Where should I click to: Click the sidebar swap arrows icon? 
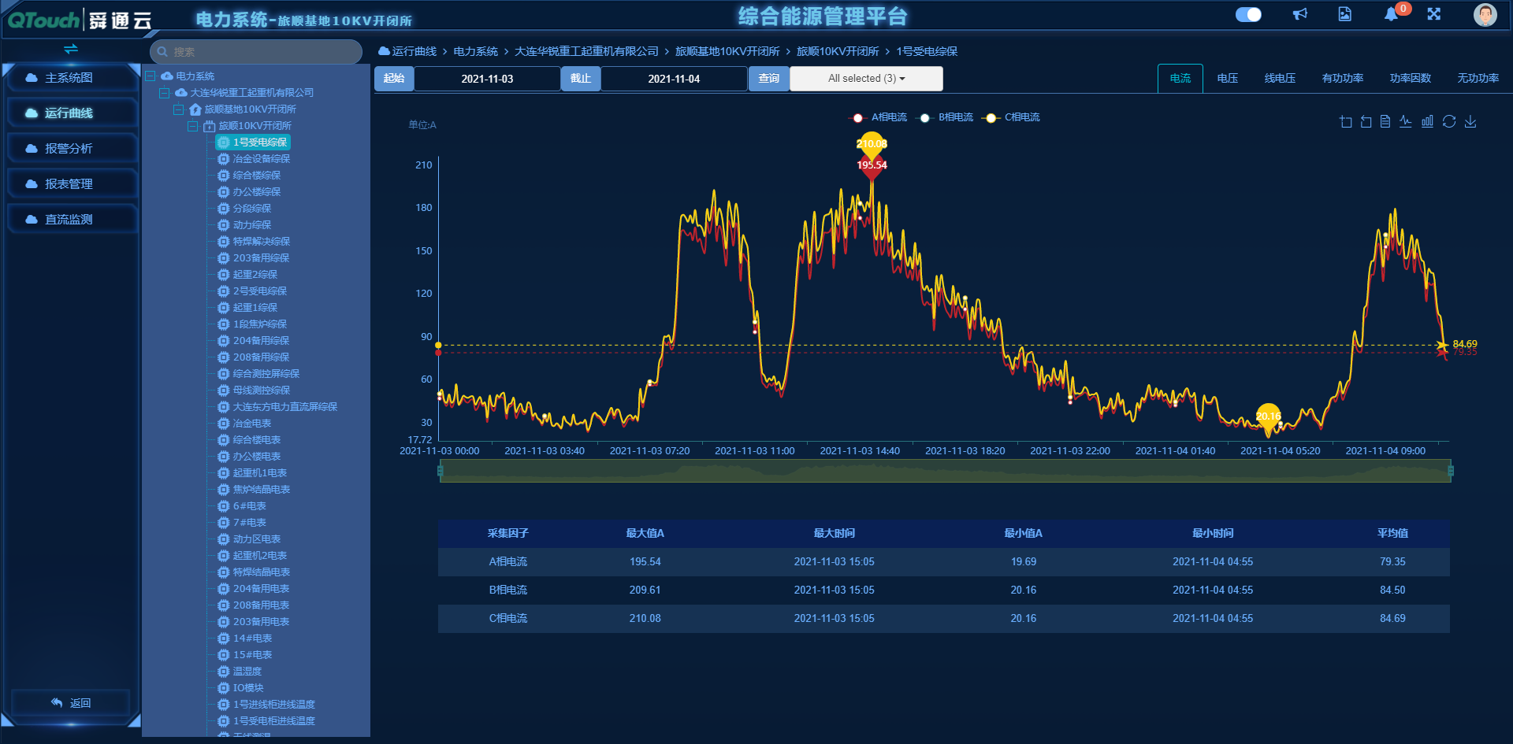click(x=71, y=49)
